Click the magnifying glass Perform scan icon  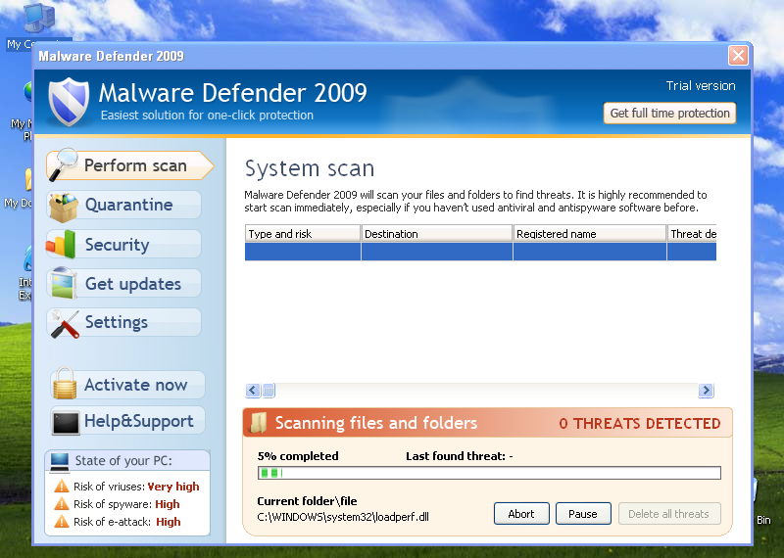(x=63, y=164)
